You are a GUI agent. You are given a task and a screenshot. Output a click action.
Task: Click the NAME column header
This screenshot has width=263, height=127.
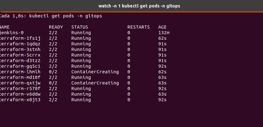click(5, 27)
